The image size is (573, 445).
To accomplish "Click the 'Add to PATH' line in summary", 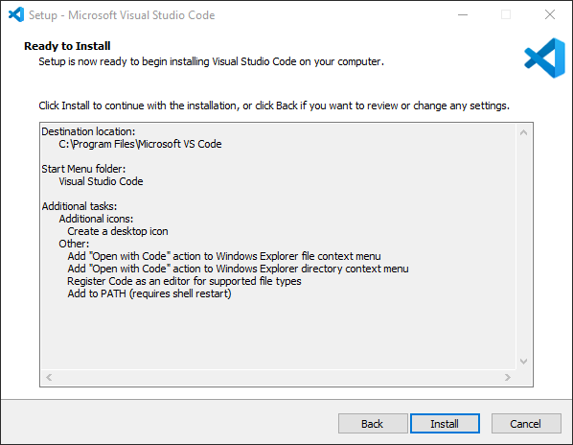I will click(x=149, y=293).
